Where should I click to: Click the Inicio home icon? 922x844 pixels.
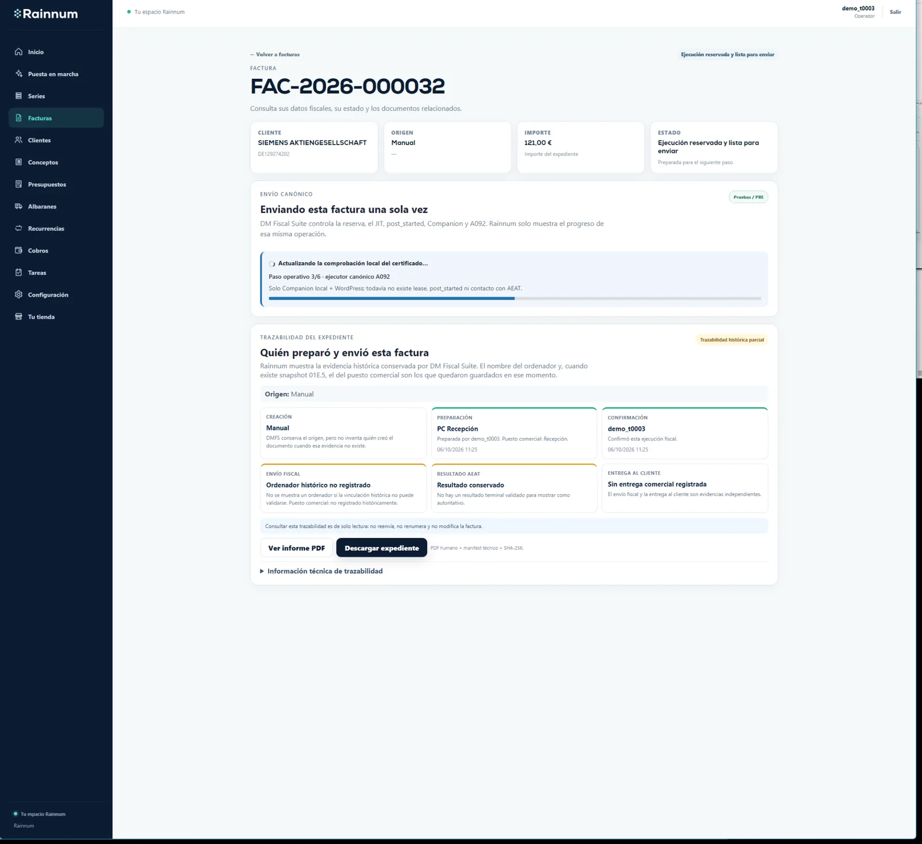[x=18, y=52]
